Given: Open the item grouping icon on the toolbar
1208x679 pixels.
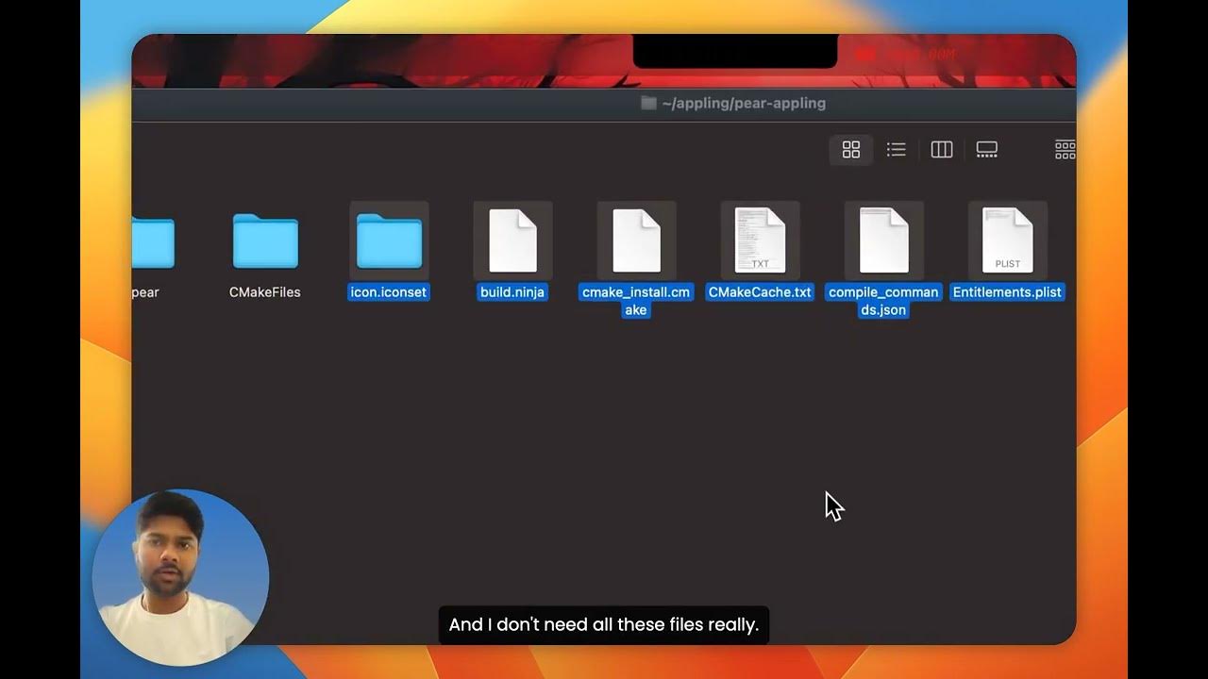Looking at the screenshot, I should (x=1065, y=149).
